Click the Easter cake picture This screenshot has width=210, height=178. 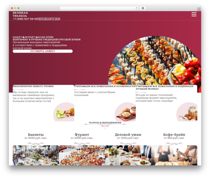[x=187, y=112]
